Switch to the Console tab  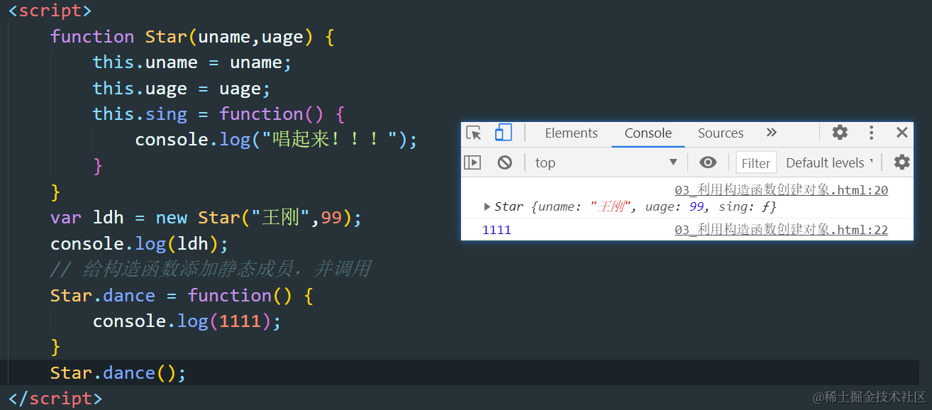pos(648,133)
